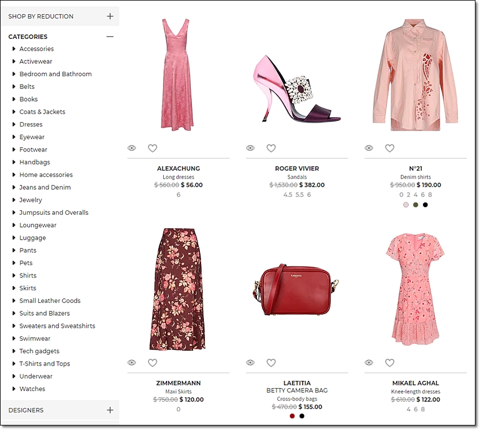Select the Swimwear category
This screenshot has width=480, height=430.
click(x=34, y=338)
